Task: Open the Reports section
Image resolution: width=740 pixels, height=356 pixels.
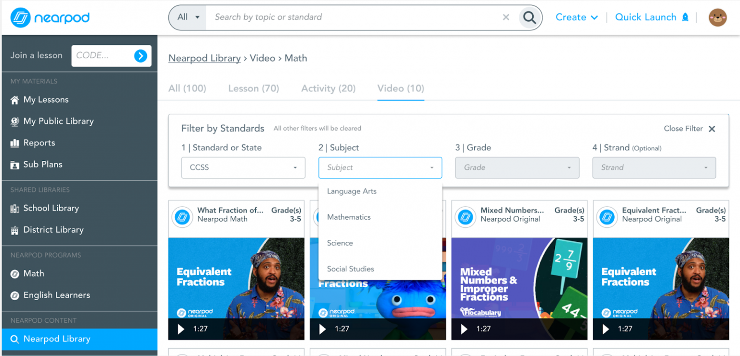Action: [x=39, y=143]
